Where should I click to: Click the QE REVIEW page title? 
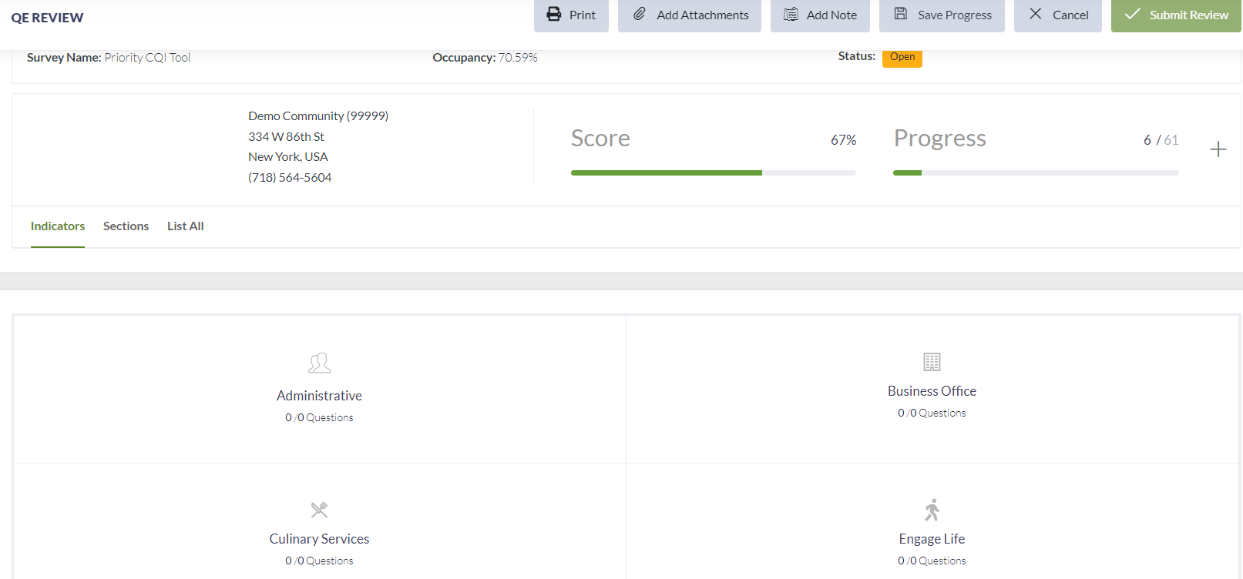click(x=47, y=18)
